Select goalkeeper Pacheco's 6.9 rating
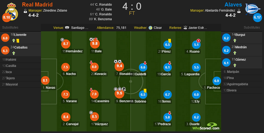This screenshot has width=264, height=133. coord(216,81)
